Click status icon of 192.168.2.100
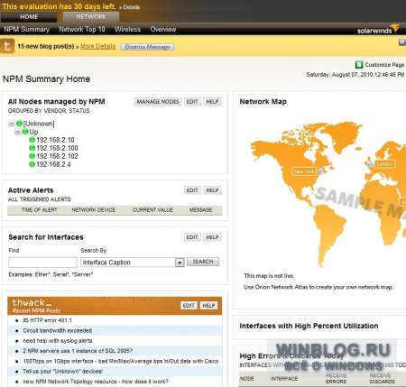This screenshot has height=387, width=406. [32, 148]
